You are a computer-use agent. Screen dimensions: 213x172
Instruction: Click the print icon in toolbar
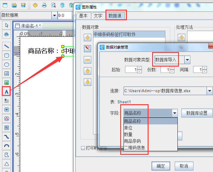[44, 5]
